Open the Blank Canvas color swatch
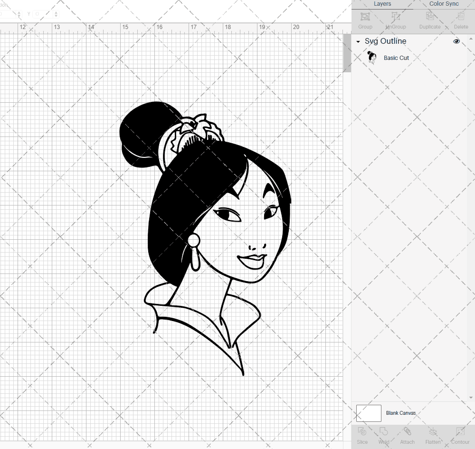This screenshot has width=475, height=449. pyautogui.click(x=369, y=413)
